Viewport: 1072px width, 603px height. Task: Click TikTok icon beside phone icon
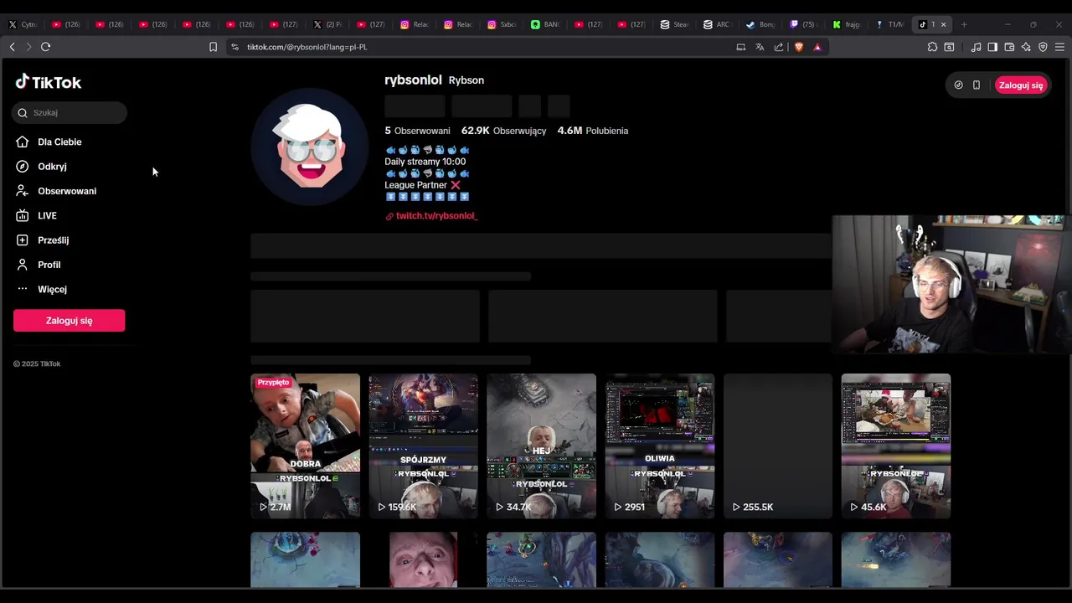coord(959,85)
